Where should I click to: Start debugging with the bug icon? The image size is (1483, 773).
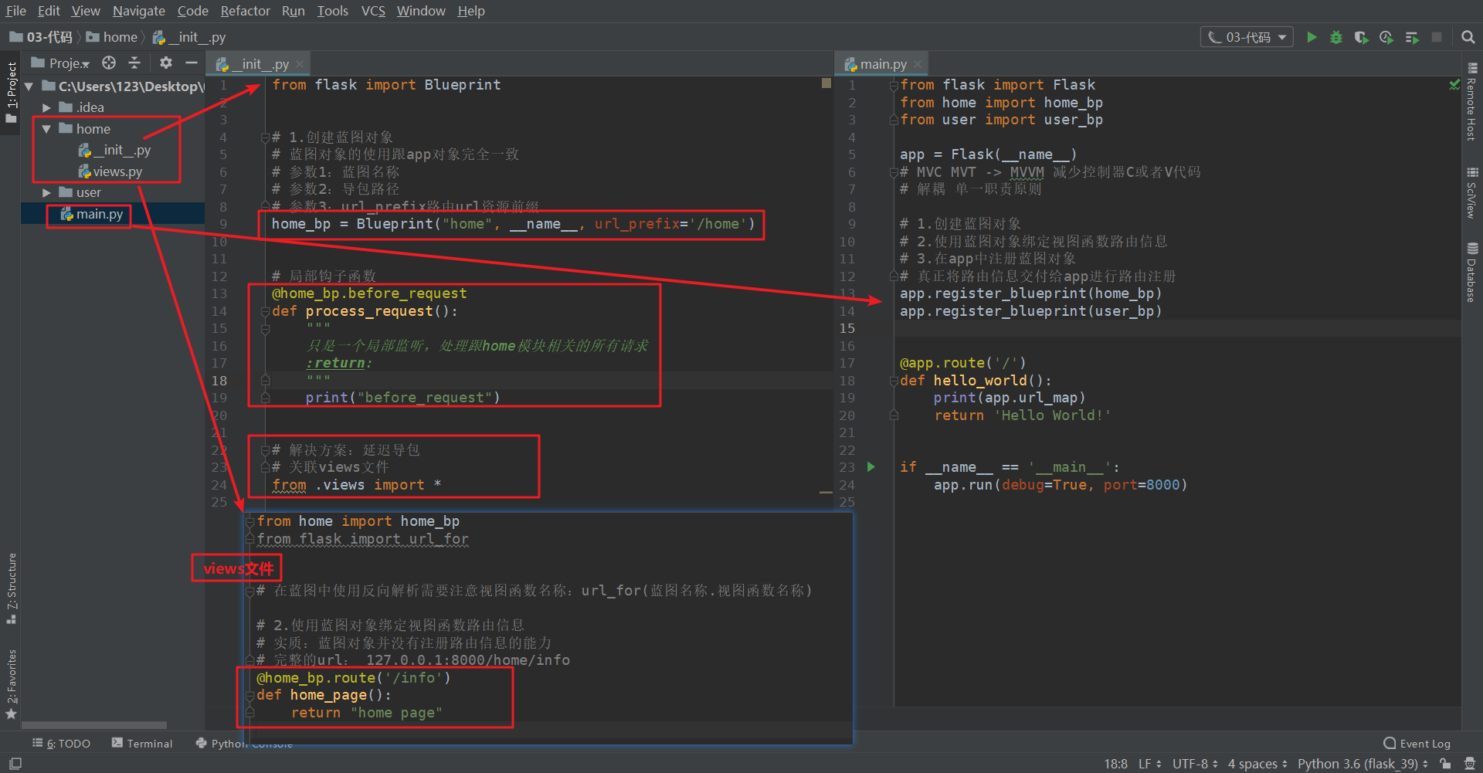point(1337,36)
